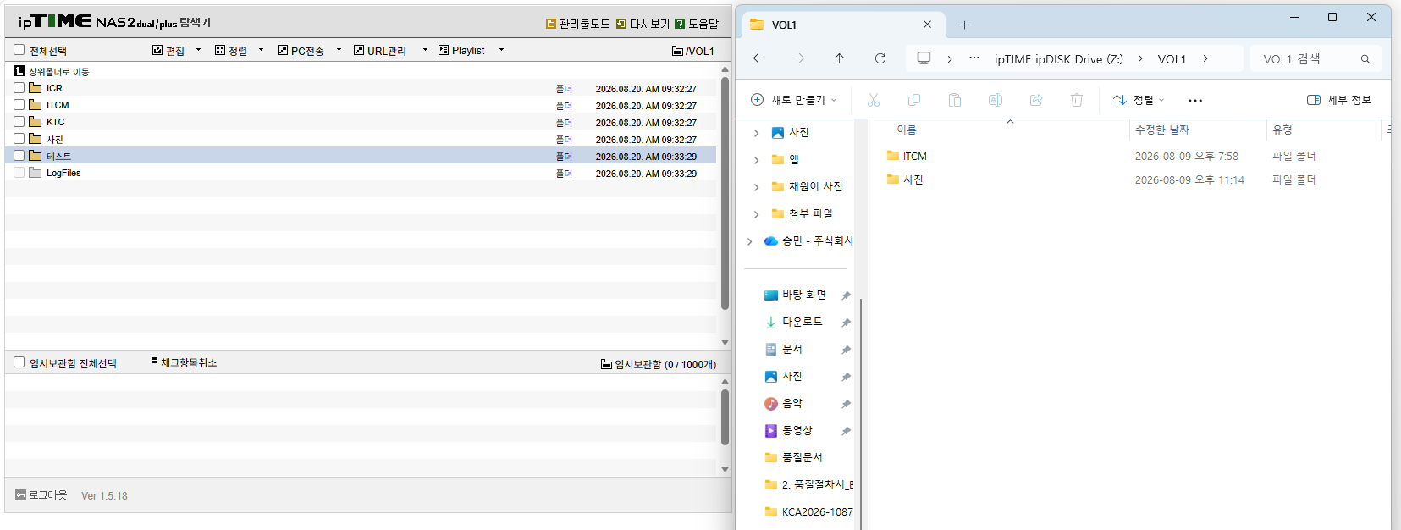Open 관리툴모드 in ipTIME NAS explorer

click(x=578, y=24)
